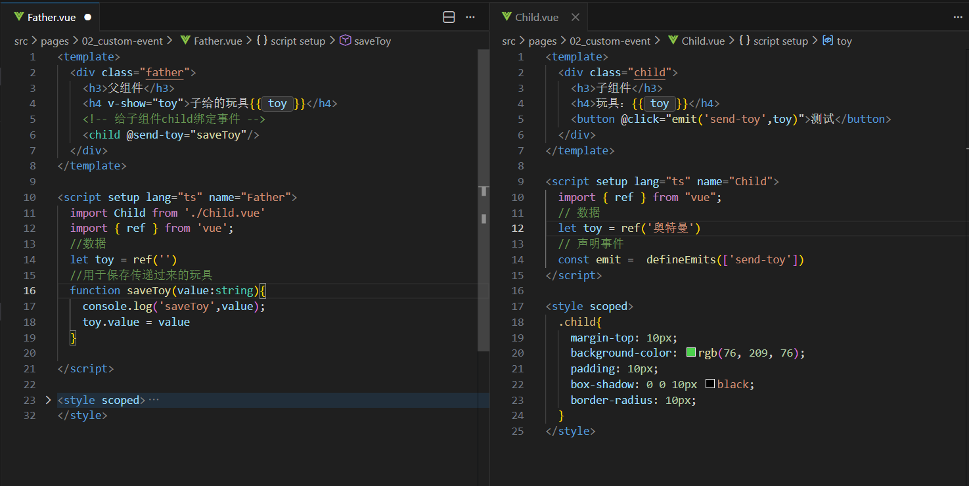The width and height of the screenshot is (969, 486).
Task: Click braces icon in right breadcrumb
Action: [x=744, y=41]
